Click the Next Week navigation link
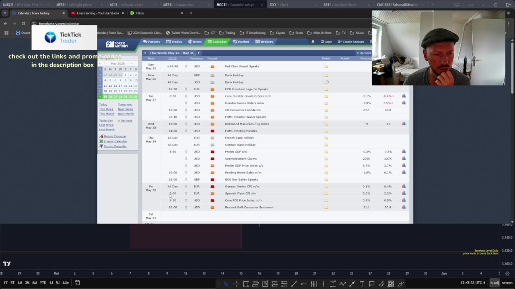The width and height of the screenshot is (515, 289). pyautogui.click(x=126, y=109)
